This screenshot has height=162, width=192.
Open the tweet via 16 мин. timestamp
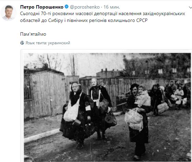click(112, 7)
